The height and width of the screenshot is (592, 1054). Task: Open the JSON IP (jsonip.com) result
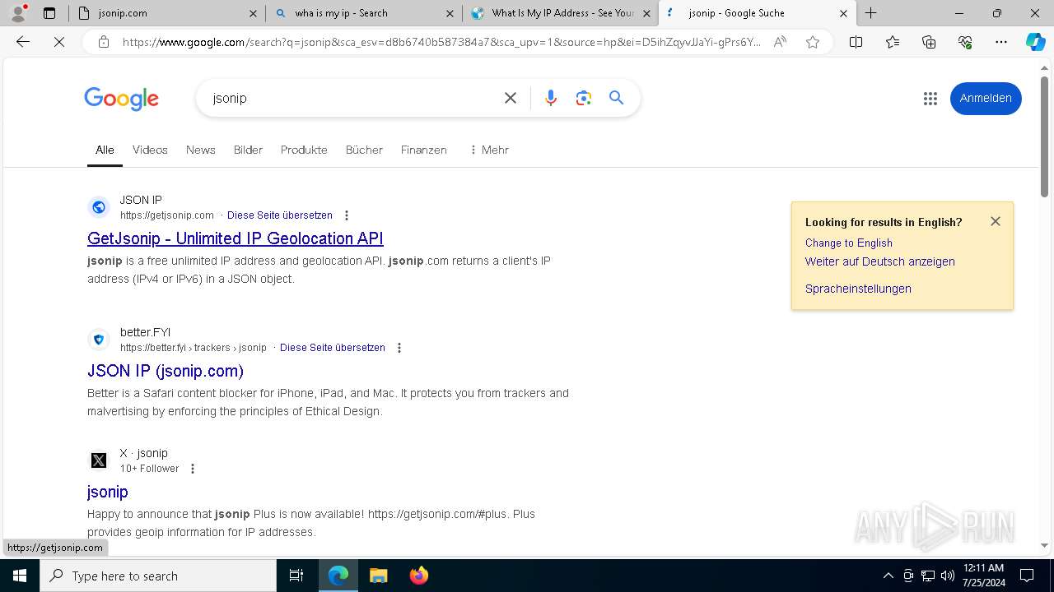pos(166,371)
